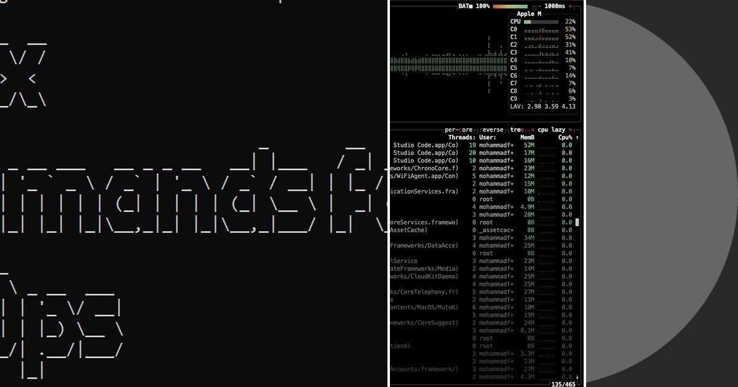Image resolution: width=738 pixels, height=387 pixels.
Task: Click + to increase update interval
Action: pyautogui.click(x=570, y=6)
